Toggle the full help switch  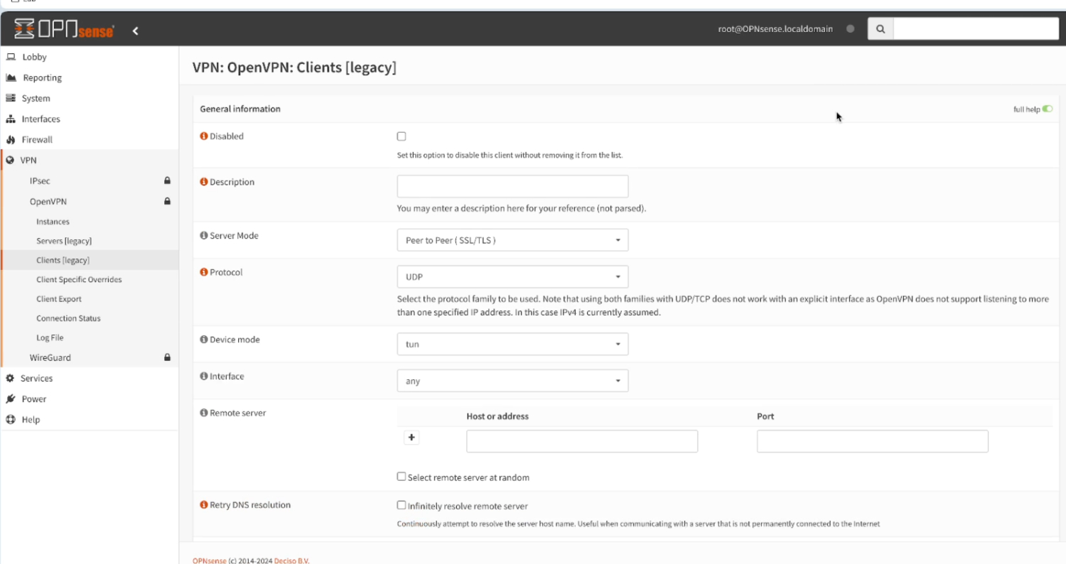(x=1048, y=109)
